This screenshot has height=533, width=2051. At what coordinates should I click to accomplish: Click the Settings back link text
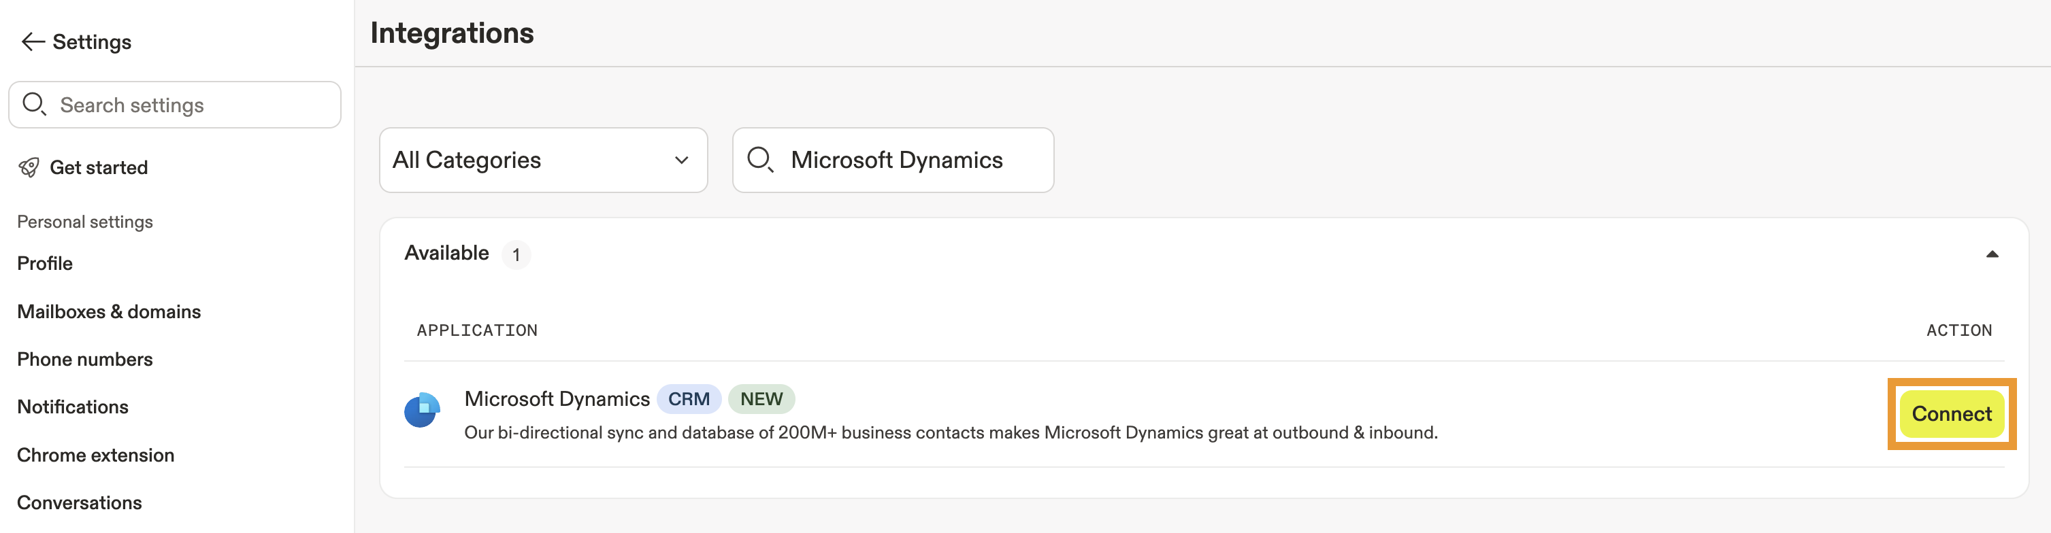tap(92, 42)
